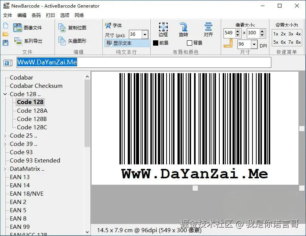Set size to 2x

click(x=283, y=34)
